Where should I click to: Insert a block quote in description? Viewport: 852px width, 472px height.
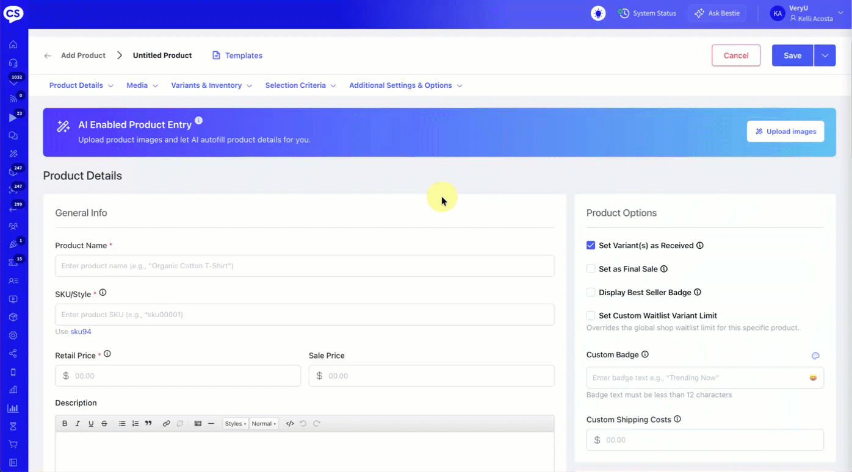pos(148,424)
